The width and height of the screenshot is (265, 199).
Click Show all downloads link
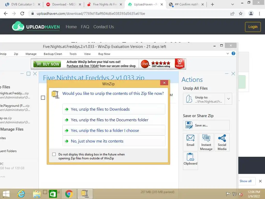coord(245,181)
